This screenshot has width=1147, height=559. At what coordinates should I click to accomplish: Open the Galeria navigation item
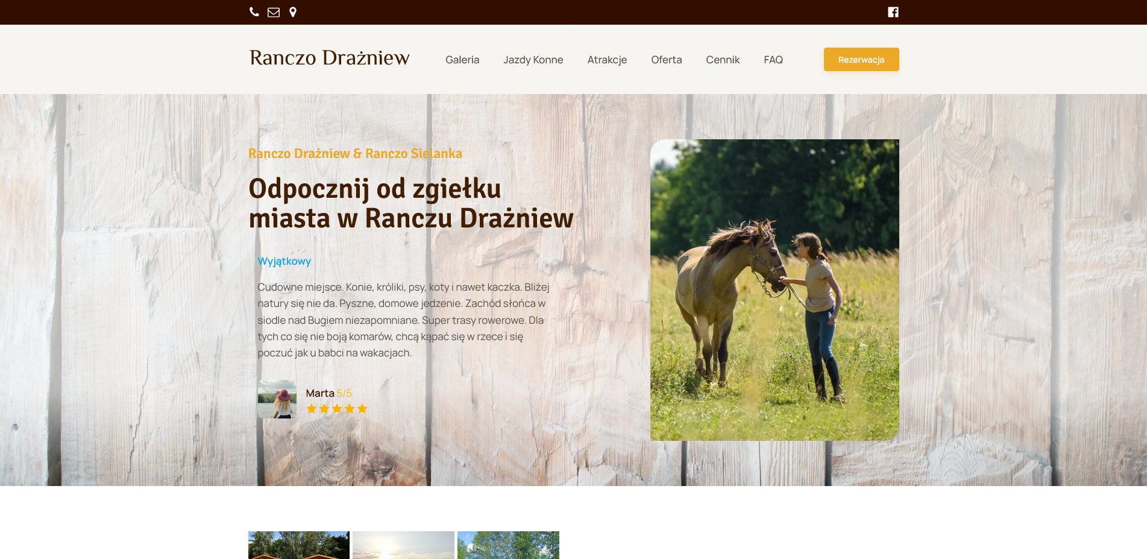pos(462,60)
